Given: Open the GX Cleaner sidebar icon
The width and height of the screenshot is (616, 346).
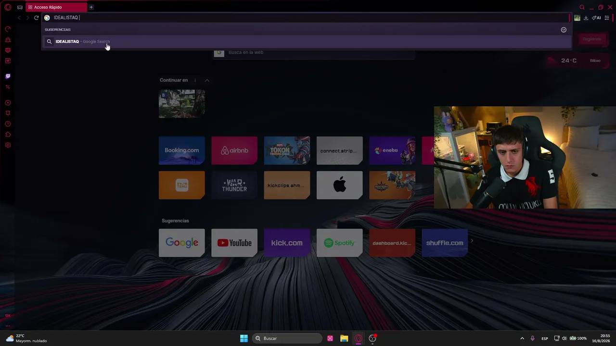Looking at the screenshot, I should [x=8, y=40].
